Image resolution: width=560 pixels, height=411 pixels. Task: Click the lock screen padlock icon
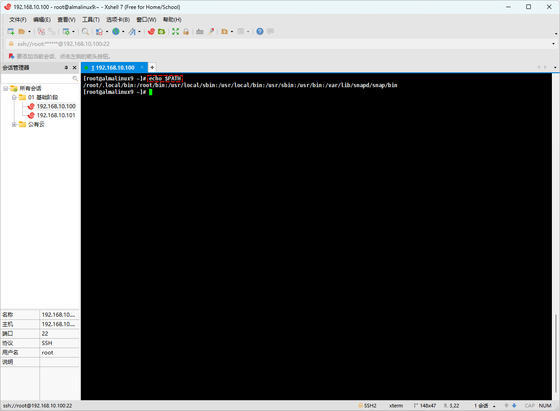coord(186,31)
